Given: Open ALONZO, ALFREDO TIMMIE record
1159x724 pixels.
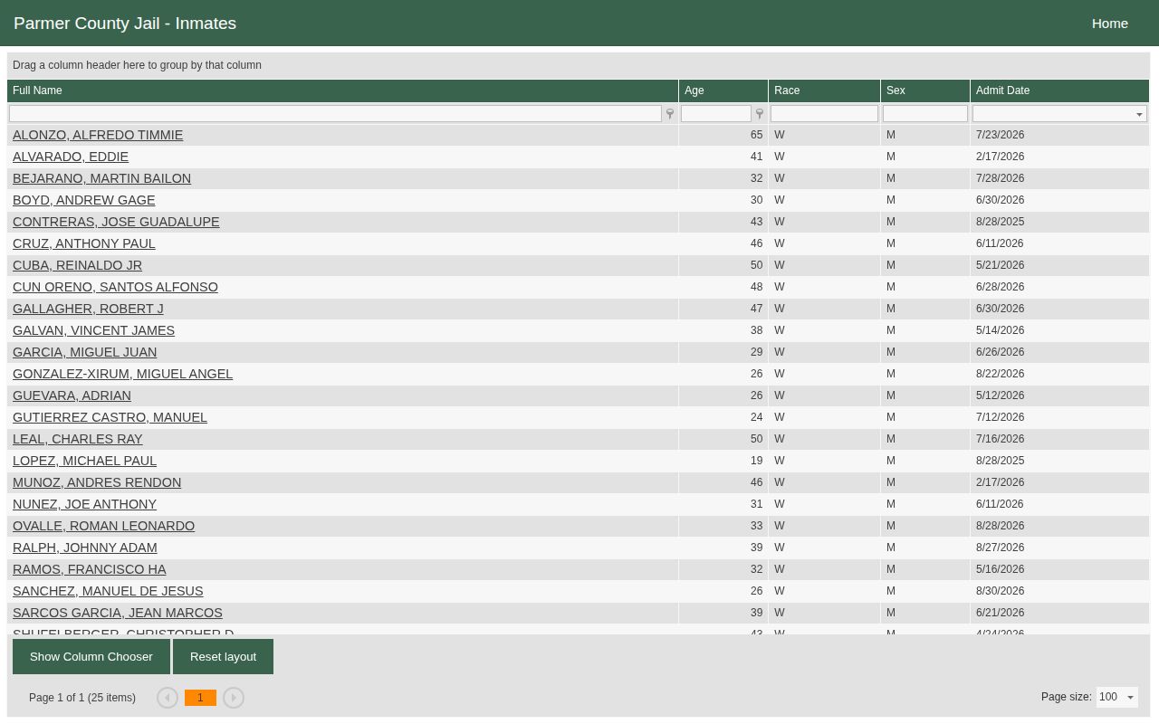Looking at the screenshot, I should coord(98,135).
